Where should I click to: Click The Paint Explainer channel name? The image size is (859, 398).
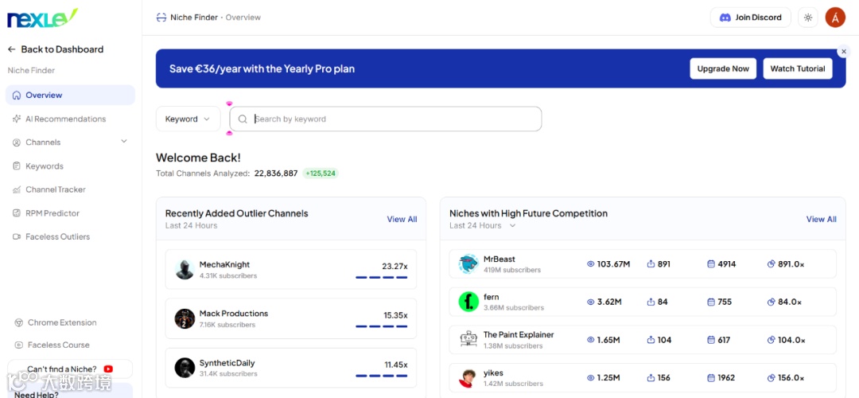[x=519, y=335]
